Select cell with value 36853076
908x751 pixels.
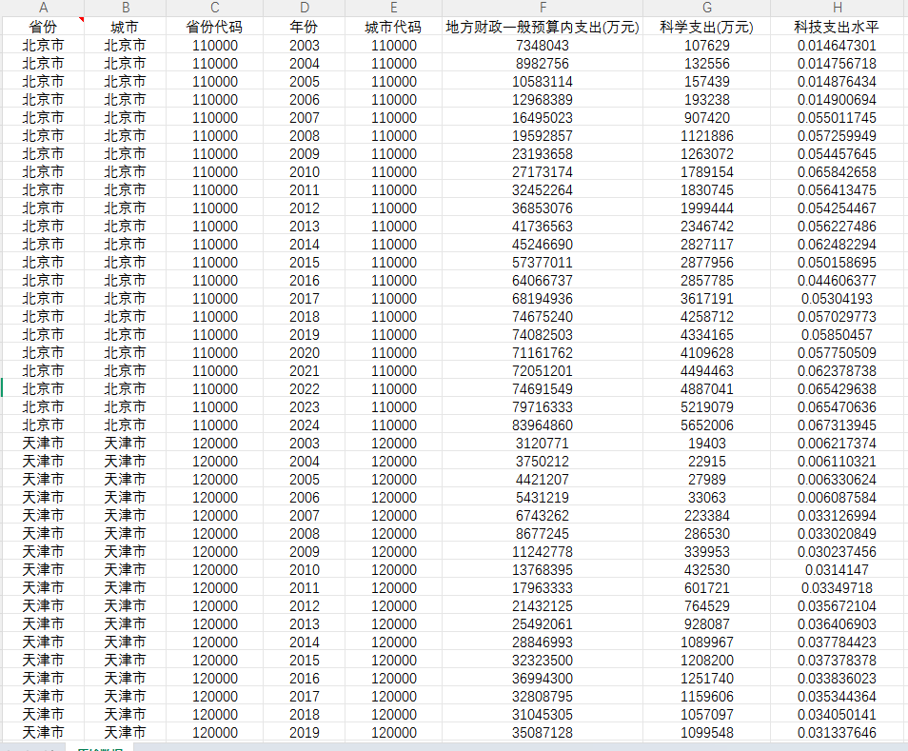pos(543,208)
